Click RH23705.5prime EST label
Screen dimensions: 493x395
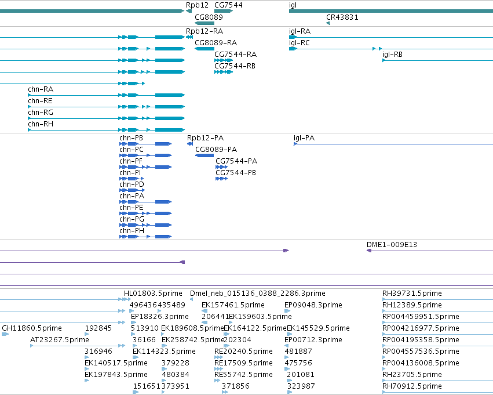[412, 375]
